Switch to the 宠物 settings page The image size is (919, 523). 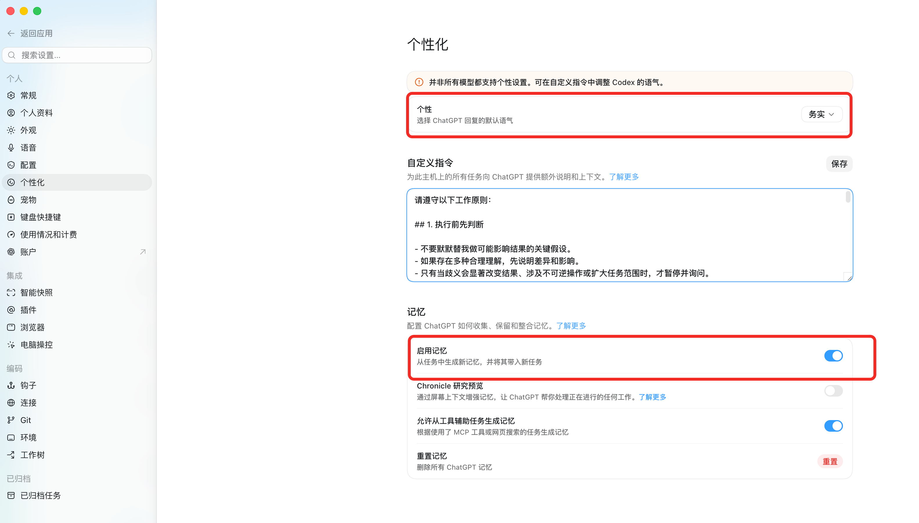[77, 200]
